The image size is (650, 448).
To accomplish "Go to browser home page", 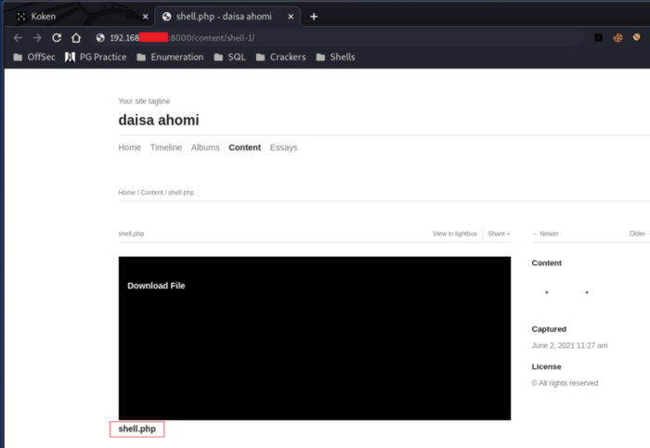I will pyautogui.click(x=76, y=37).
